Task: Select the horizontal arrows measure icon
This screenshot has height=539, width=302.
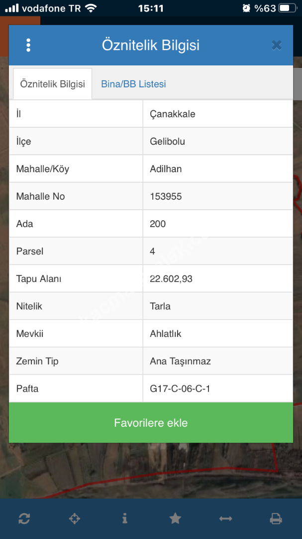Action: click(225, 519)
